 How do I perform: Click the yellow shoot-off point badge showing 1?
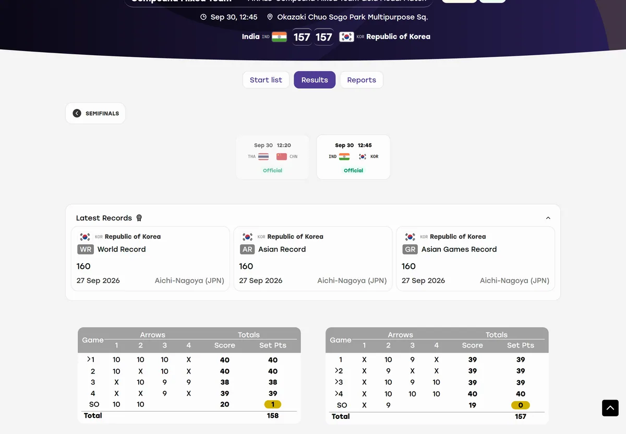[x=272, y=404]
